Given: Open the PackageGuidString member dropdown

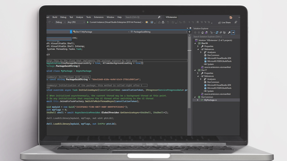Looking at the screenshot, I should click(159, 32).
